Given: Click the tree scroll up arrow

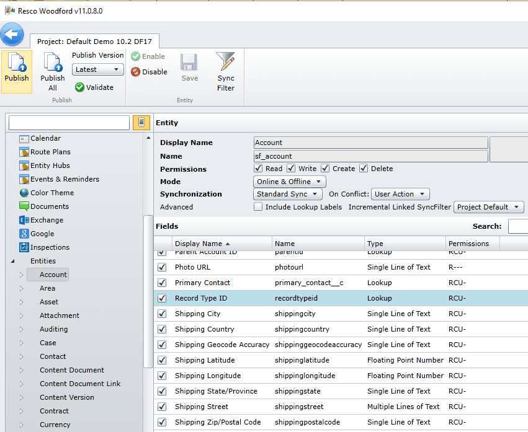Looking at the screenshot, I should pos(148,138).
